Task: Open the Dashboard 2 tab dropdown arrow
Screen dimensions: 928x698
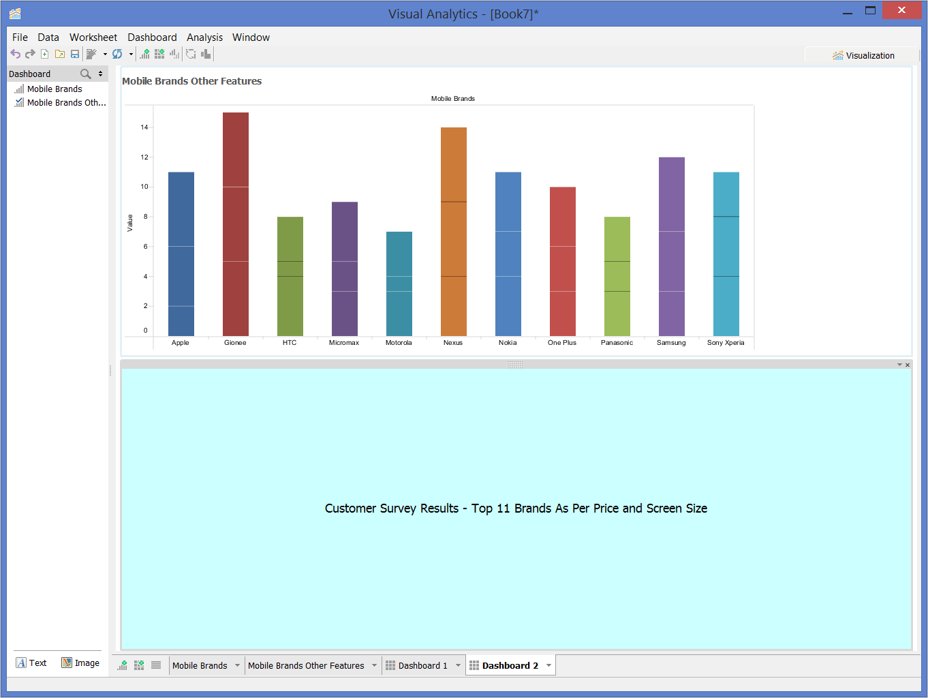Action: pos(548,665)
